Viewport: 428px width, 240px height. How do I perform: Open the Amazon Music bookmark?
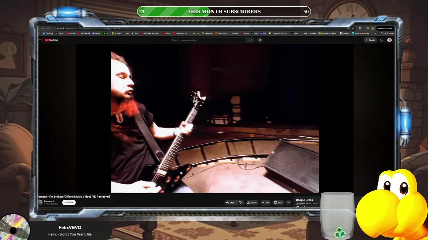pyautogui.click(x=361, y=33)
